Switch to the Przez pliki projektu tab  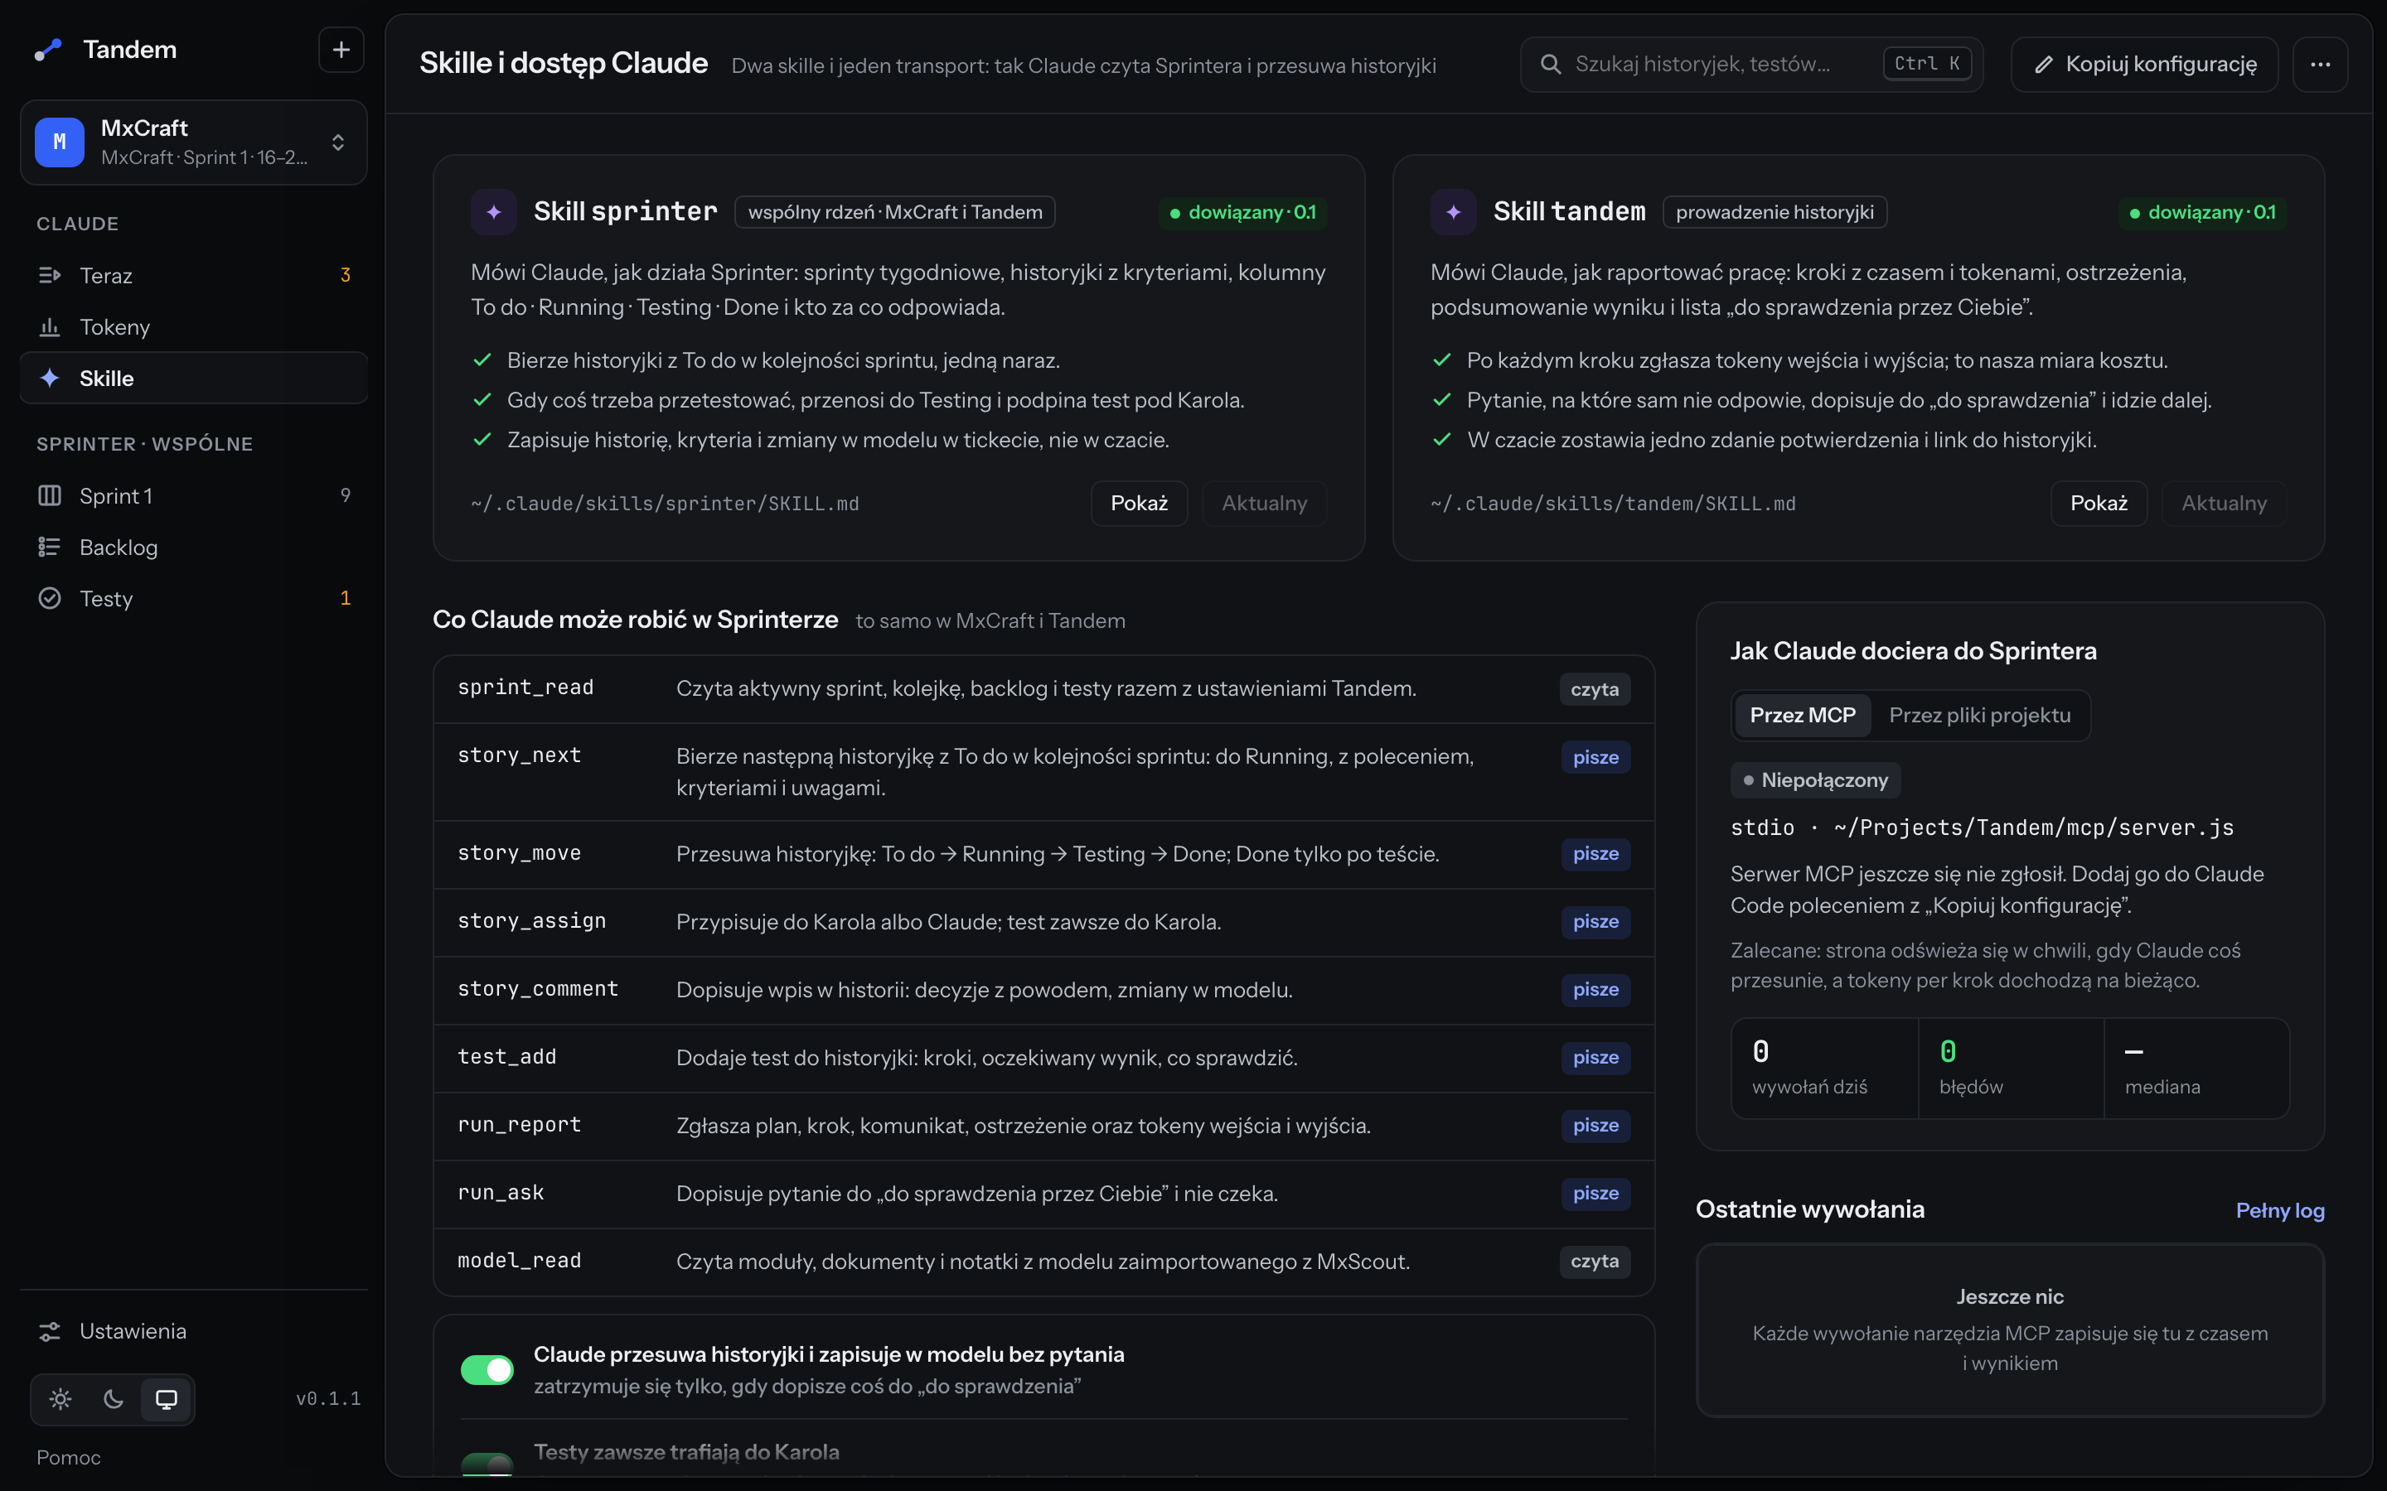pyautogui.click(x=1979, y=715)
